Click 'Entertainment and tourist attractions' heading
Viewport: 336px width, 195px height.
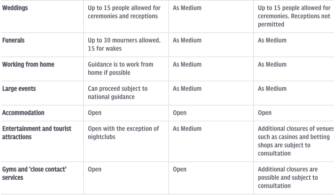point(37,133)
